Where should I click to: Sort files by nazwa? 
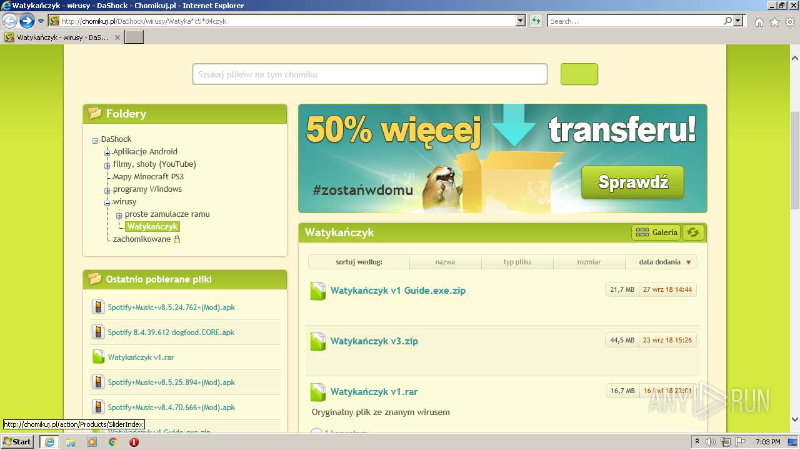(445, 262)
